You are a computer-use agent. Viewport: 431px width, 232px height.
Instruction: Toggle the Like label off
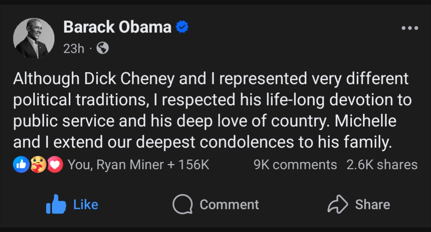point(86,204)
